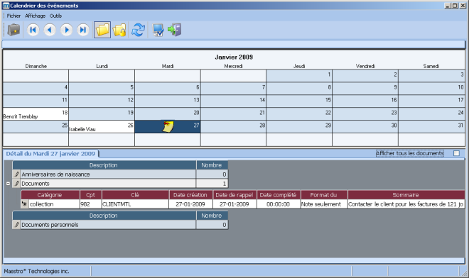
Task: Sort by Date de rappel column header
Action: pyautogui.click(x=234, y=195)
